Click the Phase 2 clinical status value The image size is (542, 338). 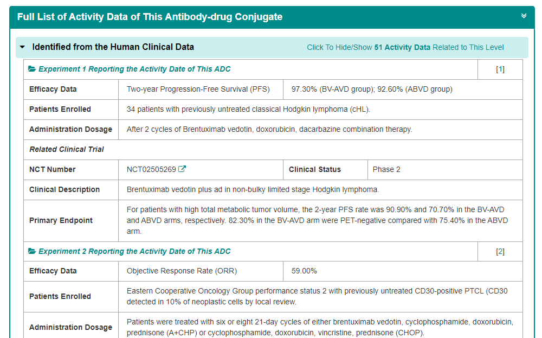coord(386,169)
